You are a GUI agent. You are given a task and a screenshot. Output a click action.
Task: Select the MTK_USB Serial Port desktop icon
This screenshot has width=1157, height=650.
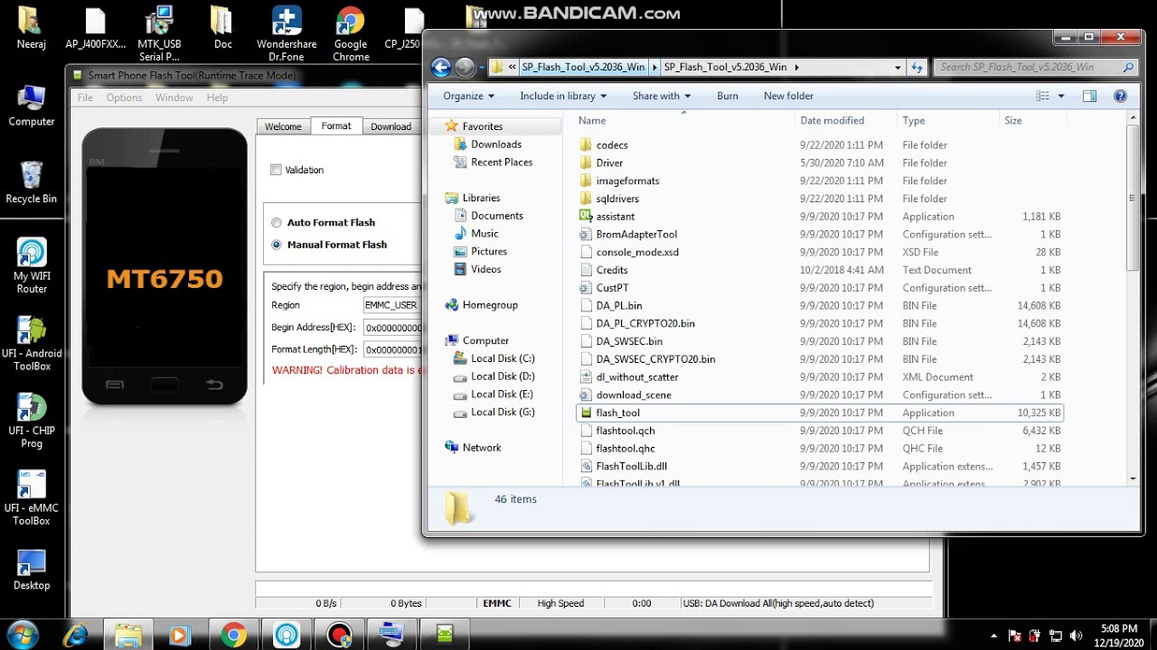click(159, 33)
